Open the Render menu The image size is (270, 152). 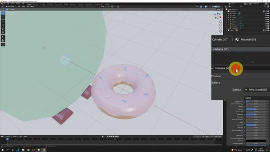pyautogui.click(x=13, y=4)
